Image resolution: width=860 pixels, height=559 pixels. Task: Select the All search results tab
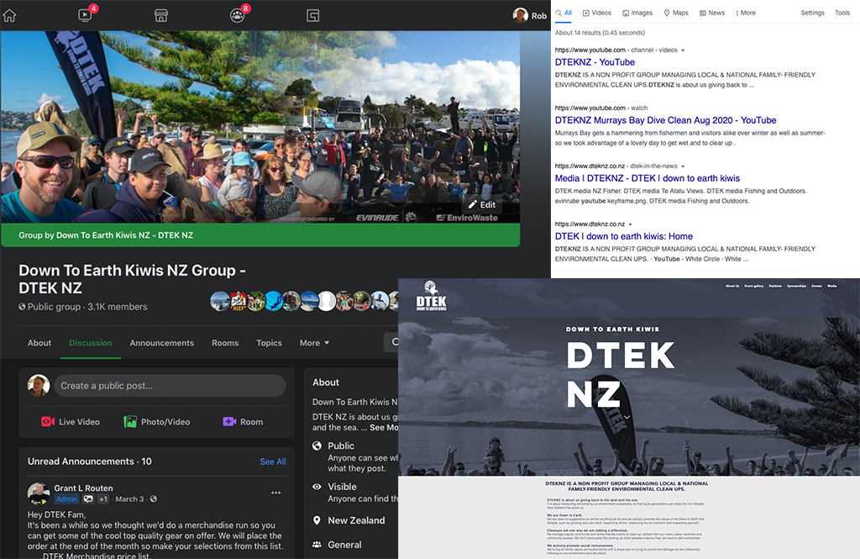click(x=564, y=13)
